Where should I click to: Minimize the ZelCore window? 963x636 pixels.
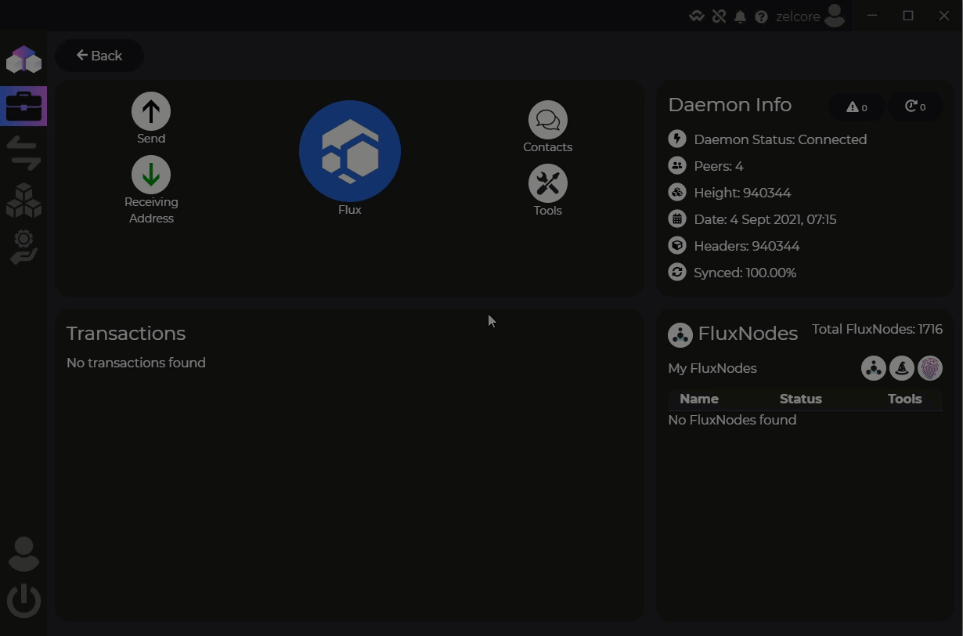872,16
